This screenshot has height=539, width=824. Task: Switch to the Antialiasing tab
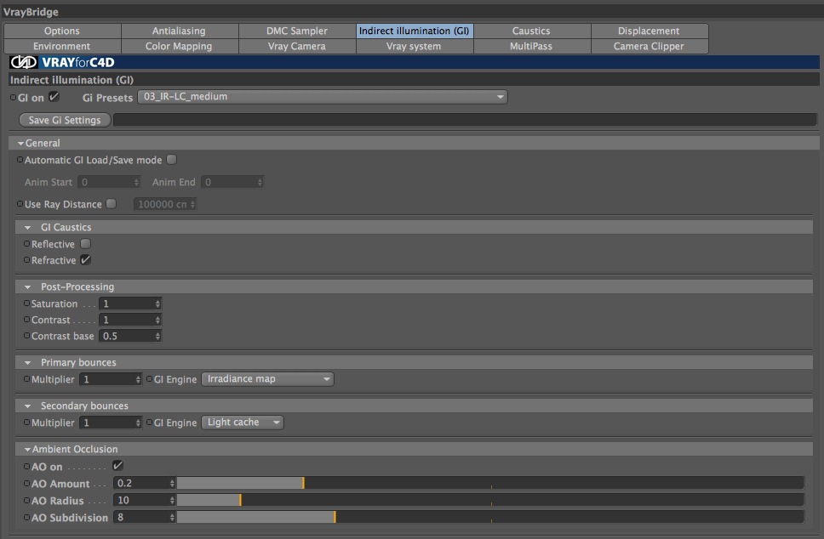coord(179,31)
